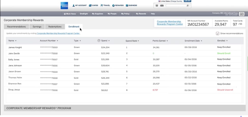Select the Jason Brown name cell

click(14, 72)
